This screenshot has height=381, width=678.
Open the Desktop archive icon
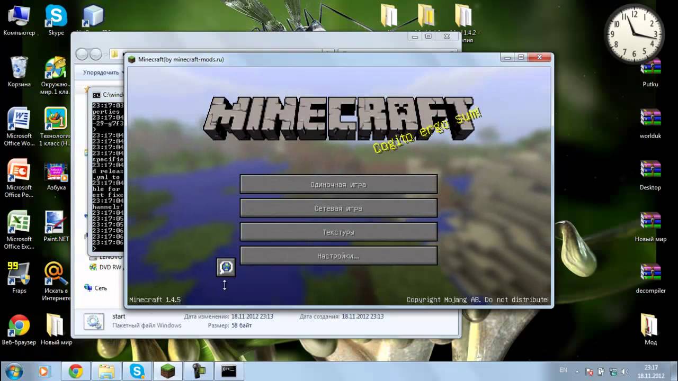click(650, 176)
